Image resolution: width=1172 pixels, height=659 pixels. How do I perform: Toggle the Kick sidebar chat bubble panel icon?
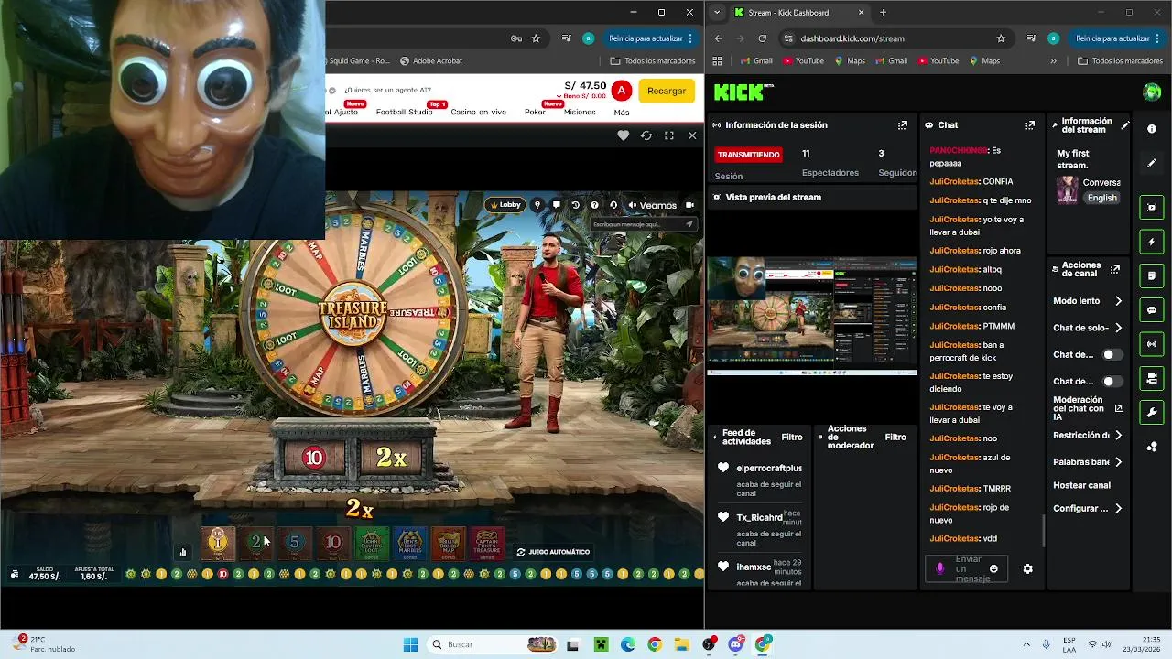[x=1152, y=310]
